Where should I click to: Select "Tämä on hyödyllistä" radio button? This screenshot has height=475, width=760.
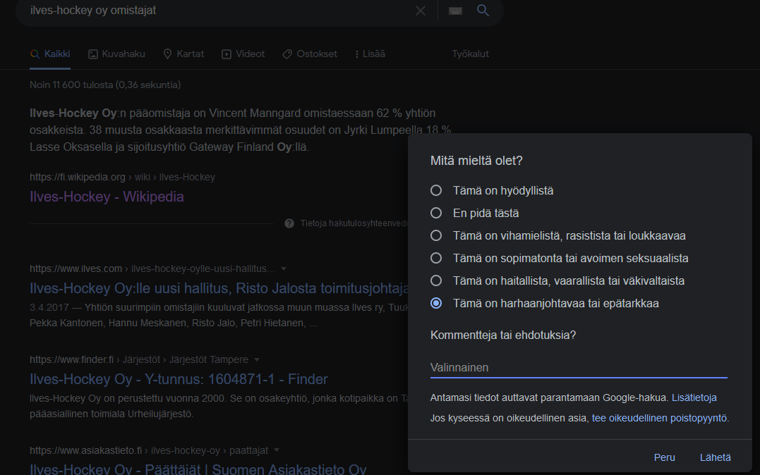pos(436,190)
